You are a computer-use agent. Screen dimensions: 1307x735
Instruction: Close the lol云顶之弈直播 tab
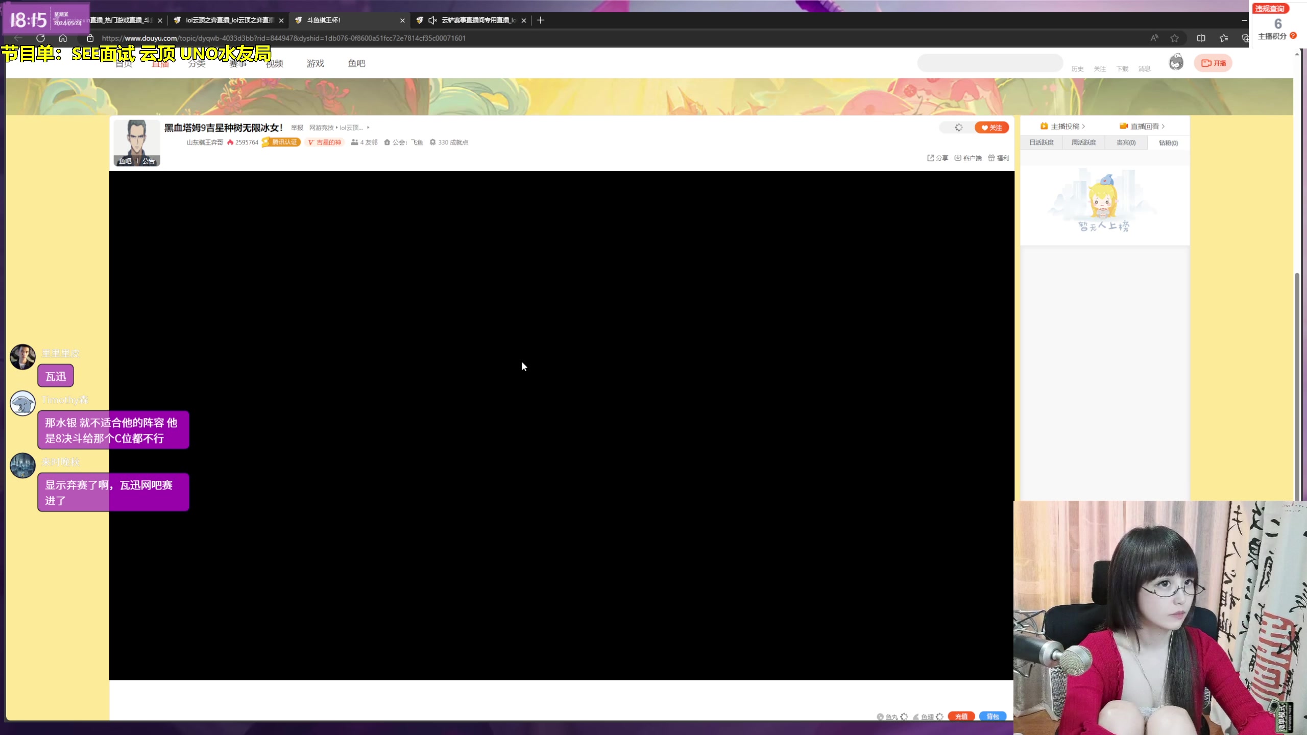coord(281,20)
